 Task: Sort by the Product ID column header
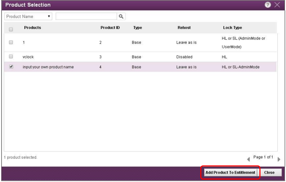point(110,28)
